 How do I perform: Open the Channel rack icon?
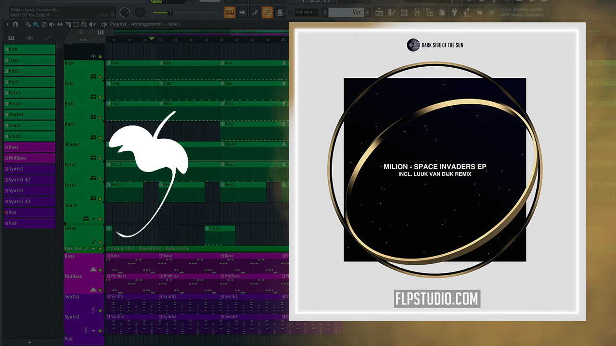pos(404,12)
